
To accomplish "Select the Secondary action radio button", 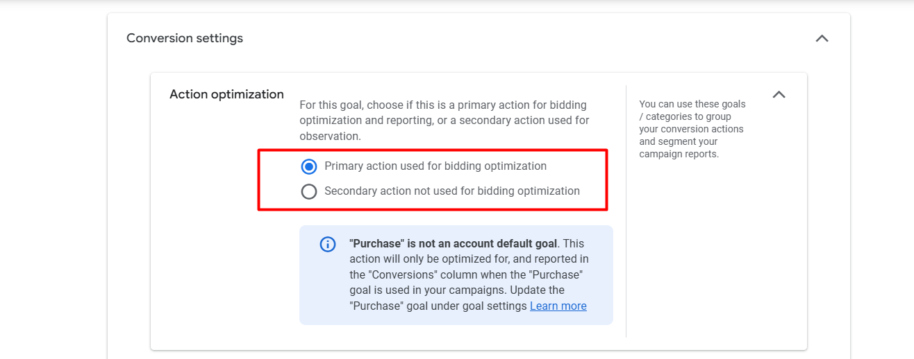I will (309, 191).
